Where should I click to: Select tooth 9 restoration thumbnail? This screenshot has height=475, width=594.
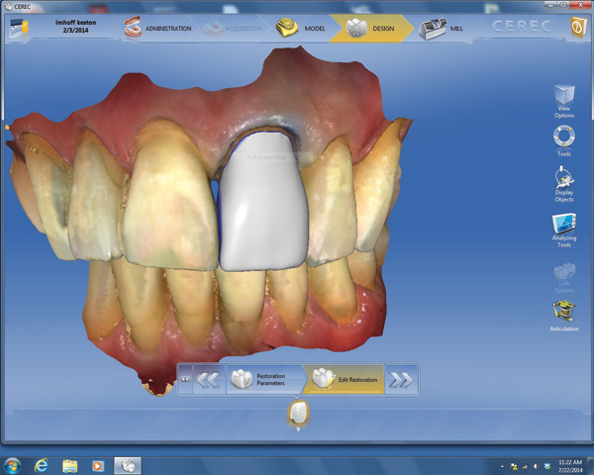297,414
